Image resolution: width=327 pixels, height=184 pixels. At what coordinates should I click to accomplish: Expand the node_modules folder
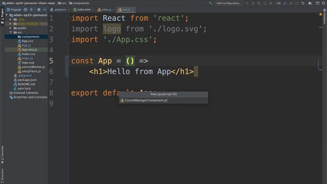coord(10,24)
